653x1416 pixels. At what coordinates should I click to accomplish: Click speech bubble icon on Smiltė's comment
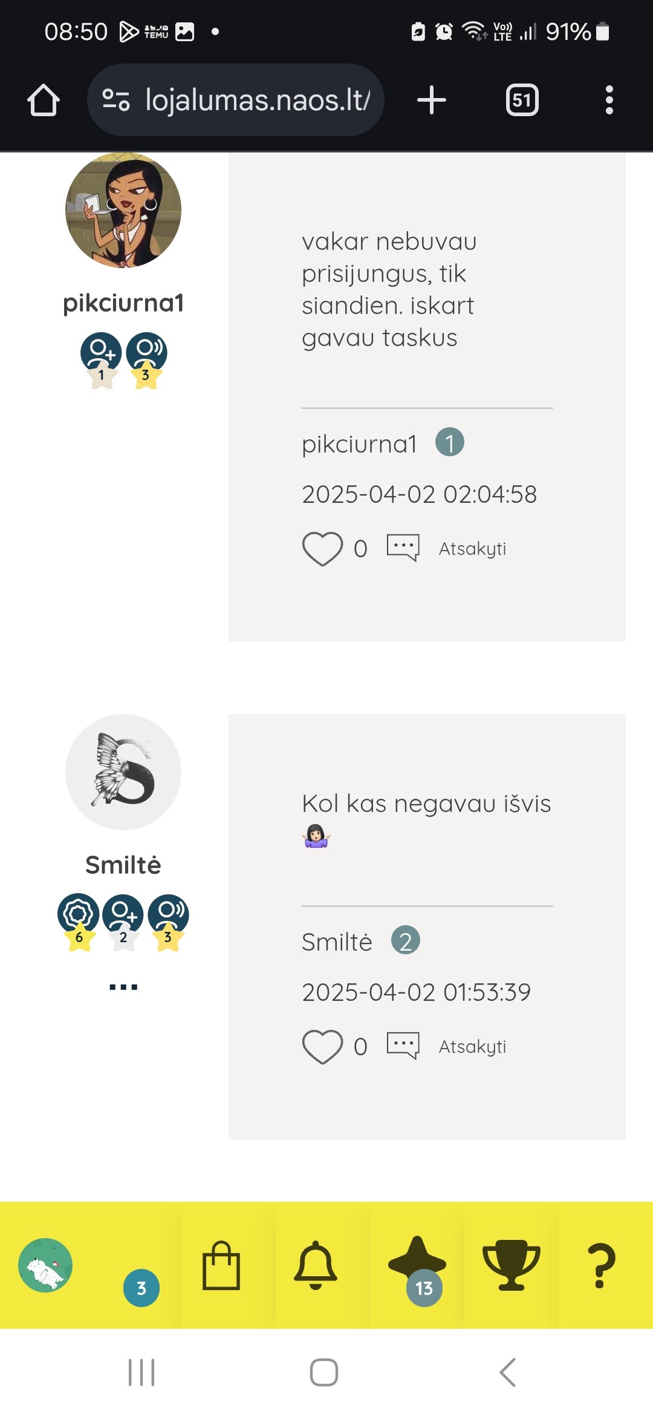[x=403, y=1046]
